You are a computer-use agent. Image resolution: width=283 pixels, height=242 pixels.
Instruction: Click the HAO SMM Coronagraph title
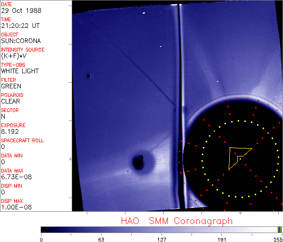[176, 221]
